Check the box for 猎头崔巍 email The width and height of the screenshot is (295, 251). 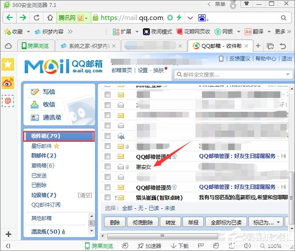click(x=107, y=197)
